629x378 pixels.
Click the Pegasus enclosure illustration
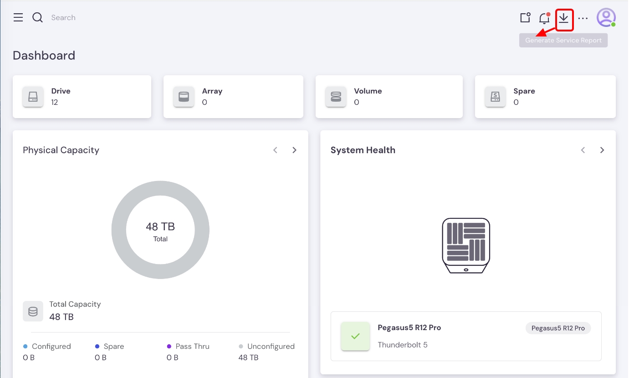click(x=466, y=245)
